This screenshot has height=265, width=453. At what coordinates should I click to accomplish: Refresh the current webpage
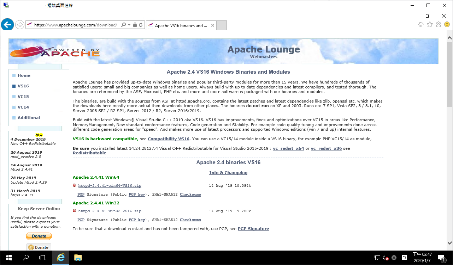(x=141, y=25)
